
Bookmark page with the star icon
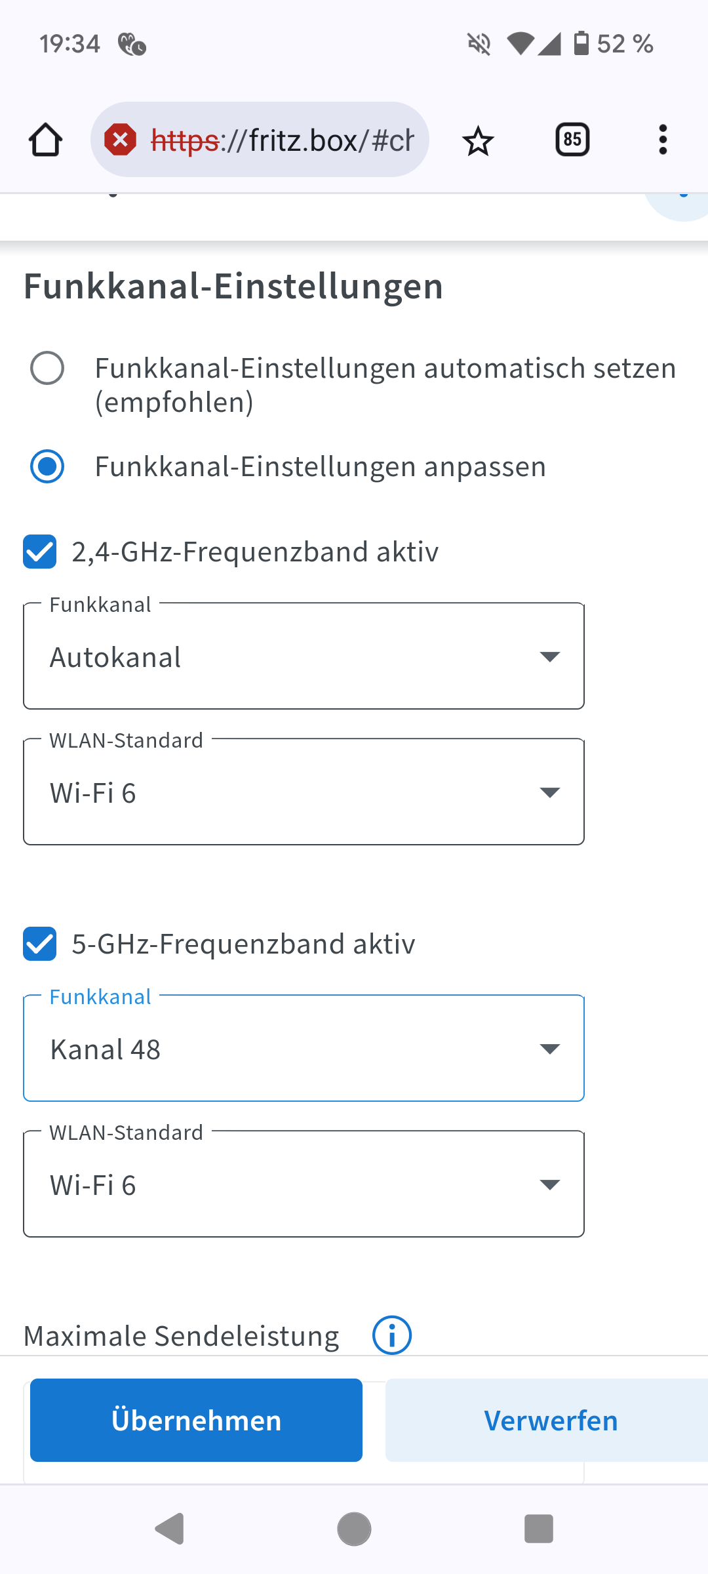(x=478, y=140)
